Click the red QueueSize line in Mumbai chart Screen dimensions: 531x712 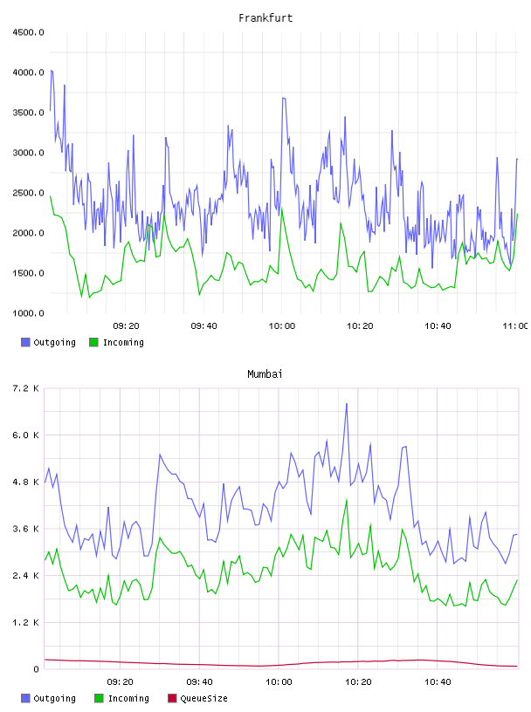pyautogui.click(x=281, y=664)
